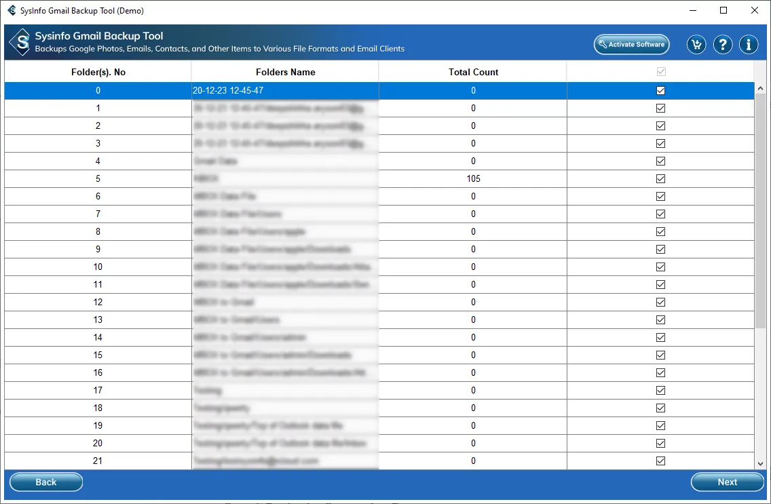Image resolution: width=771 pixels, height=504 pixels.
Task: Close the Gmail Backup Tool window
Action: click(754, 10)
